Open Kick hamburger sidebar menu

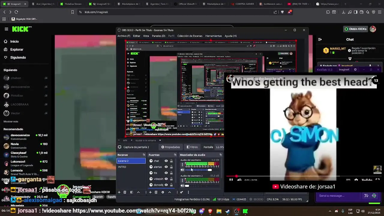tap(6, 29)
